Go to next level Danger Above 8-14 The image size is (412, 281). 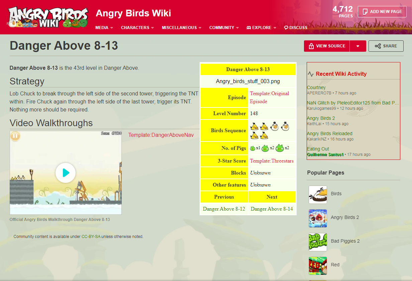click(272, 209)
